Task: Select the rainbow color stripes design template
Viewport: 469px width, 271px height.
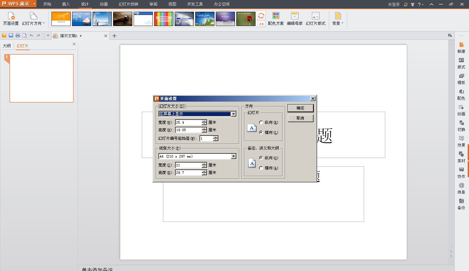Action: click(164, 19)
